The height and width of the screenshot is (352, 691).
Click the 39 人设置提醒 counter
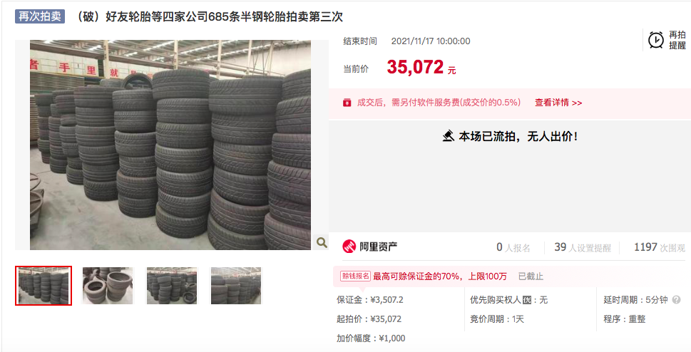pyautogui.click(x=582, y=247)
